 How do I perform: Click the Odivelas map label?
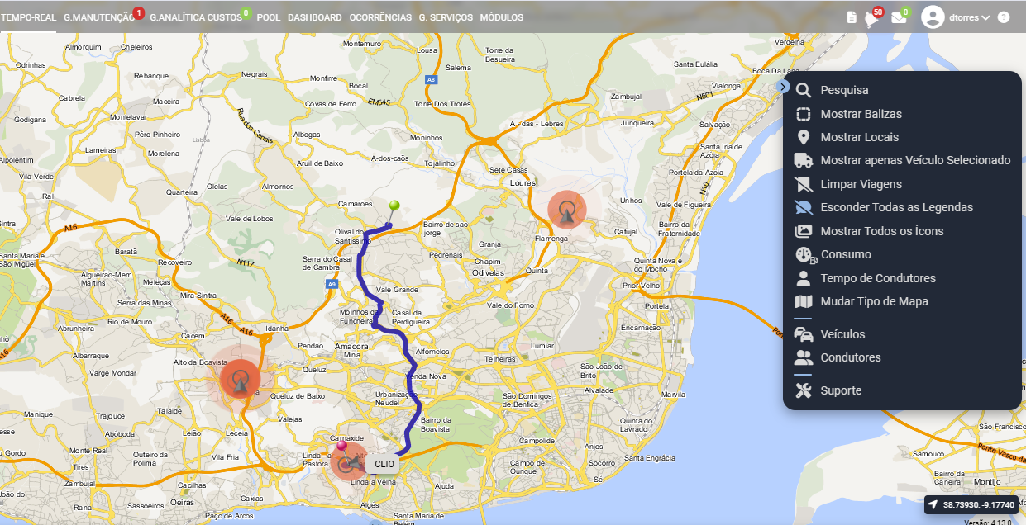[488, 272]
